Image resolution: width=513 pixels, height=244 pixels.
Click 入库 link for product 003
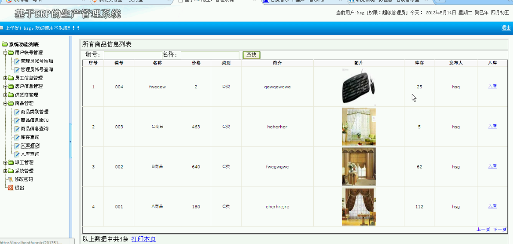tap(492, 126)
